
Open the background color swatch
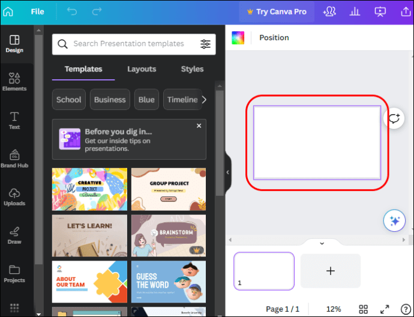click(x=238, y=38)
